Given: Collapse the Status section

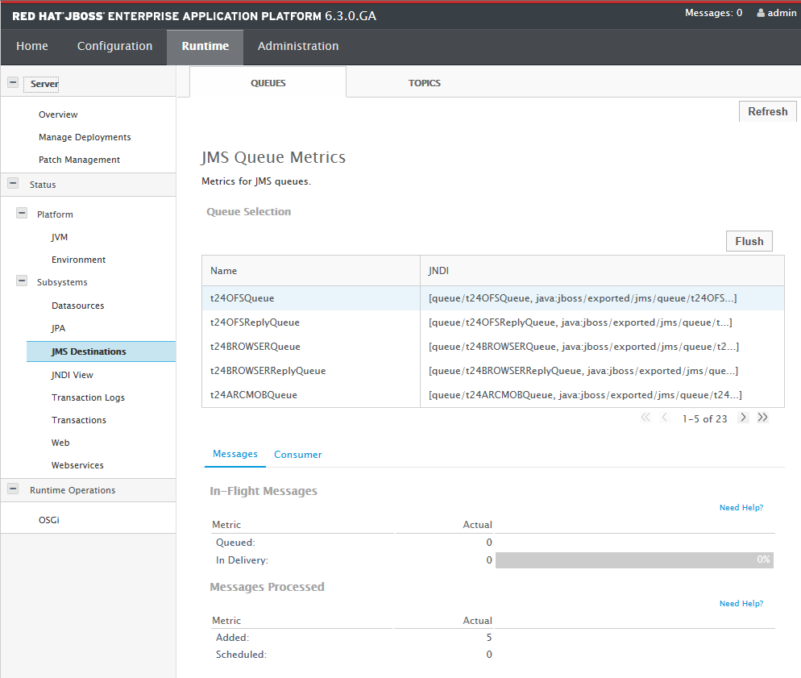Looking at the screenshot, I should pyautogui.click(x=13, y=184).
